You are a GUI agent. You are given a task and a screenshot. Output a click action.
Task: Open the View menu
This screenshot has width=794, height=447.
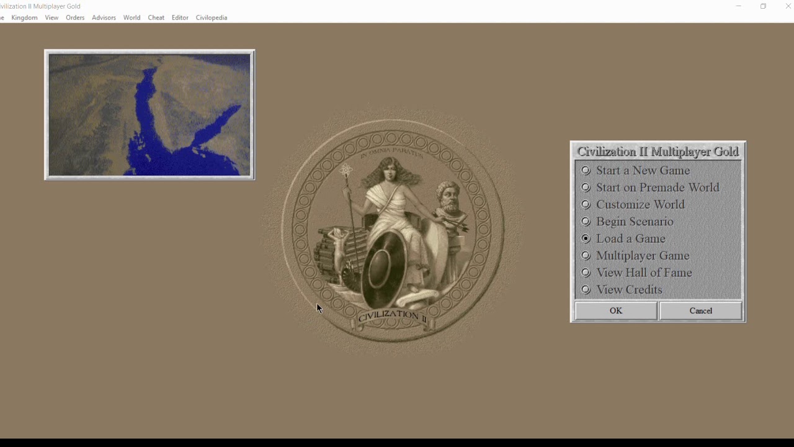click(51, 17)
